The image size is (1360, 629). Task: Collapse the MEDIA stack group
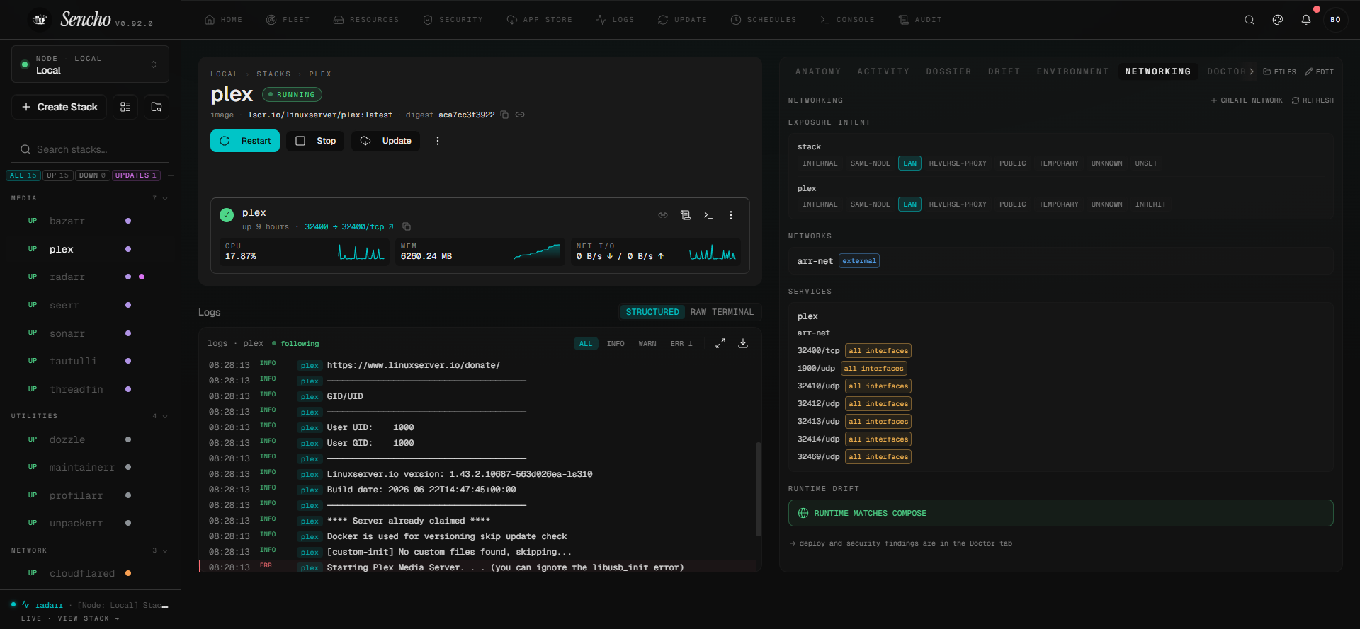[x=165, y=198]
